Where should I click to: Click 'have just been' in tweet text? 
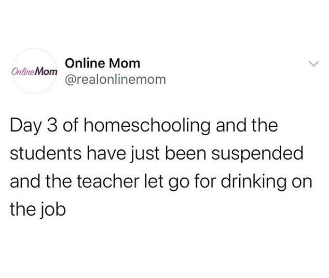[146, 154]
